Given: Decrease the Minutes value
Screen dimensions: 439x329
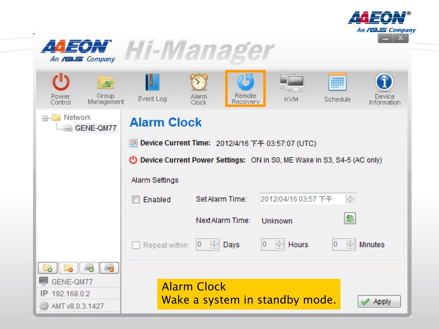Looking at the screenshot, I should (x=351, y=247).
